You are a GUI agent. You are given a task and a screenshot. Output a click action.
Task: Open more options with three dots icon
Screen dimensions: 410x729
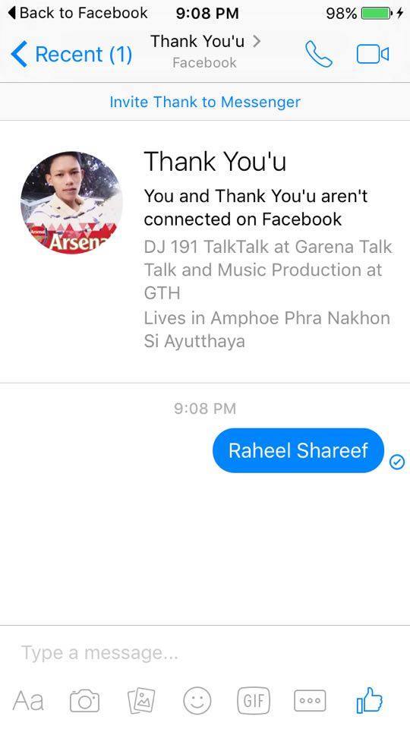pos(310,701)
